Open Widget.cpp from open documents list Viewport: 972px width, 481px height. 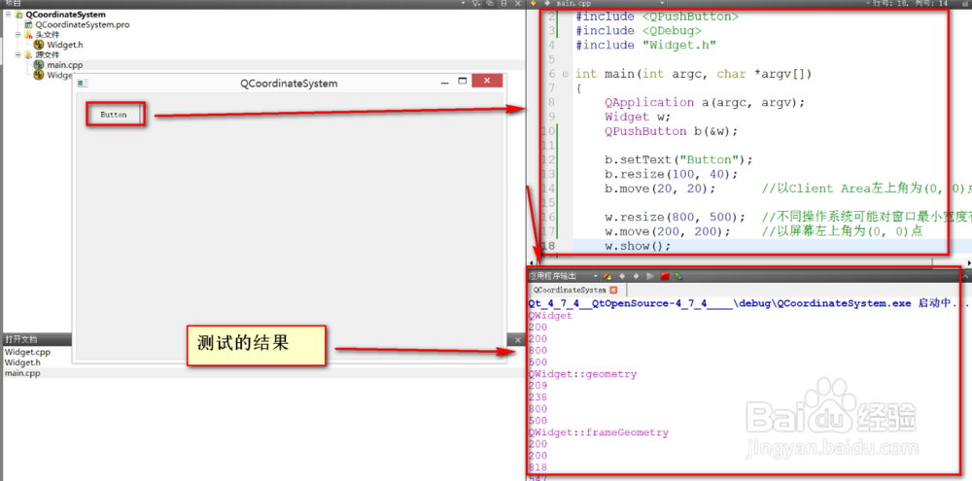(28, 352)
